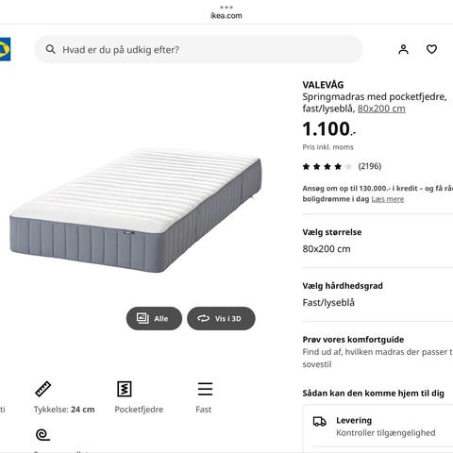
Task: Click the search magnifier icon
Action: [51, 49]
